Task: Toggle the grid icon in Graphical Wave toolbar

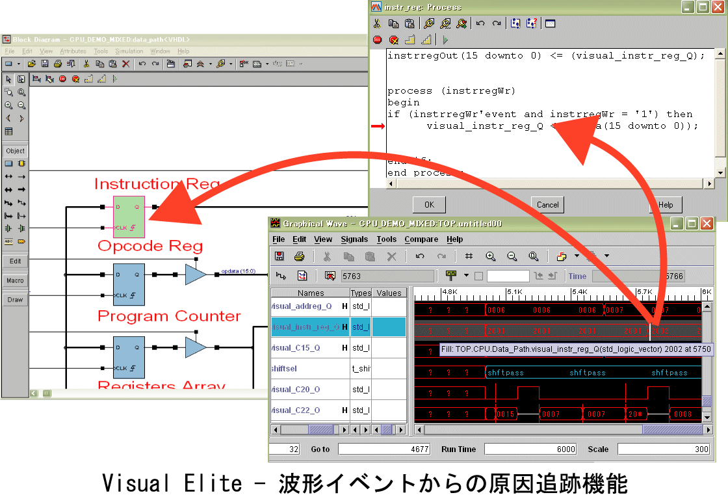Action: 469,256
